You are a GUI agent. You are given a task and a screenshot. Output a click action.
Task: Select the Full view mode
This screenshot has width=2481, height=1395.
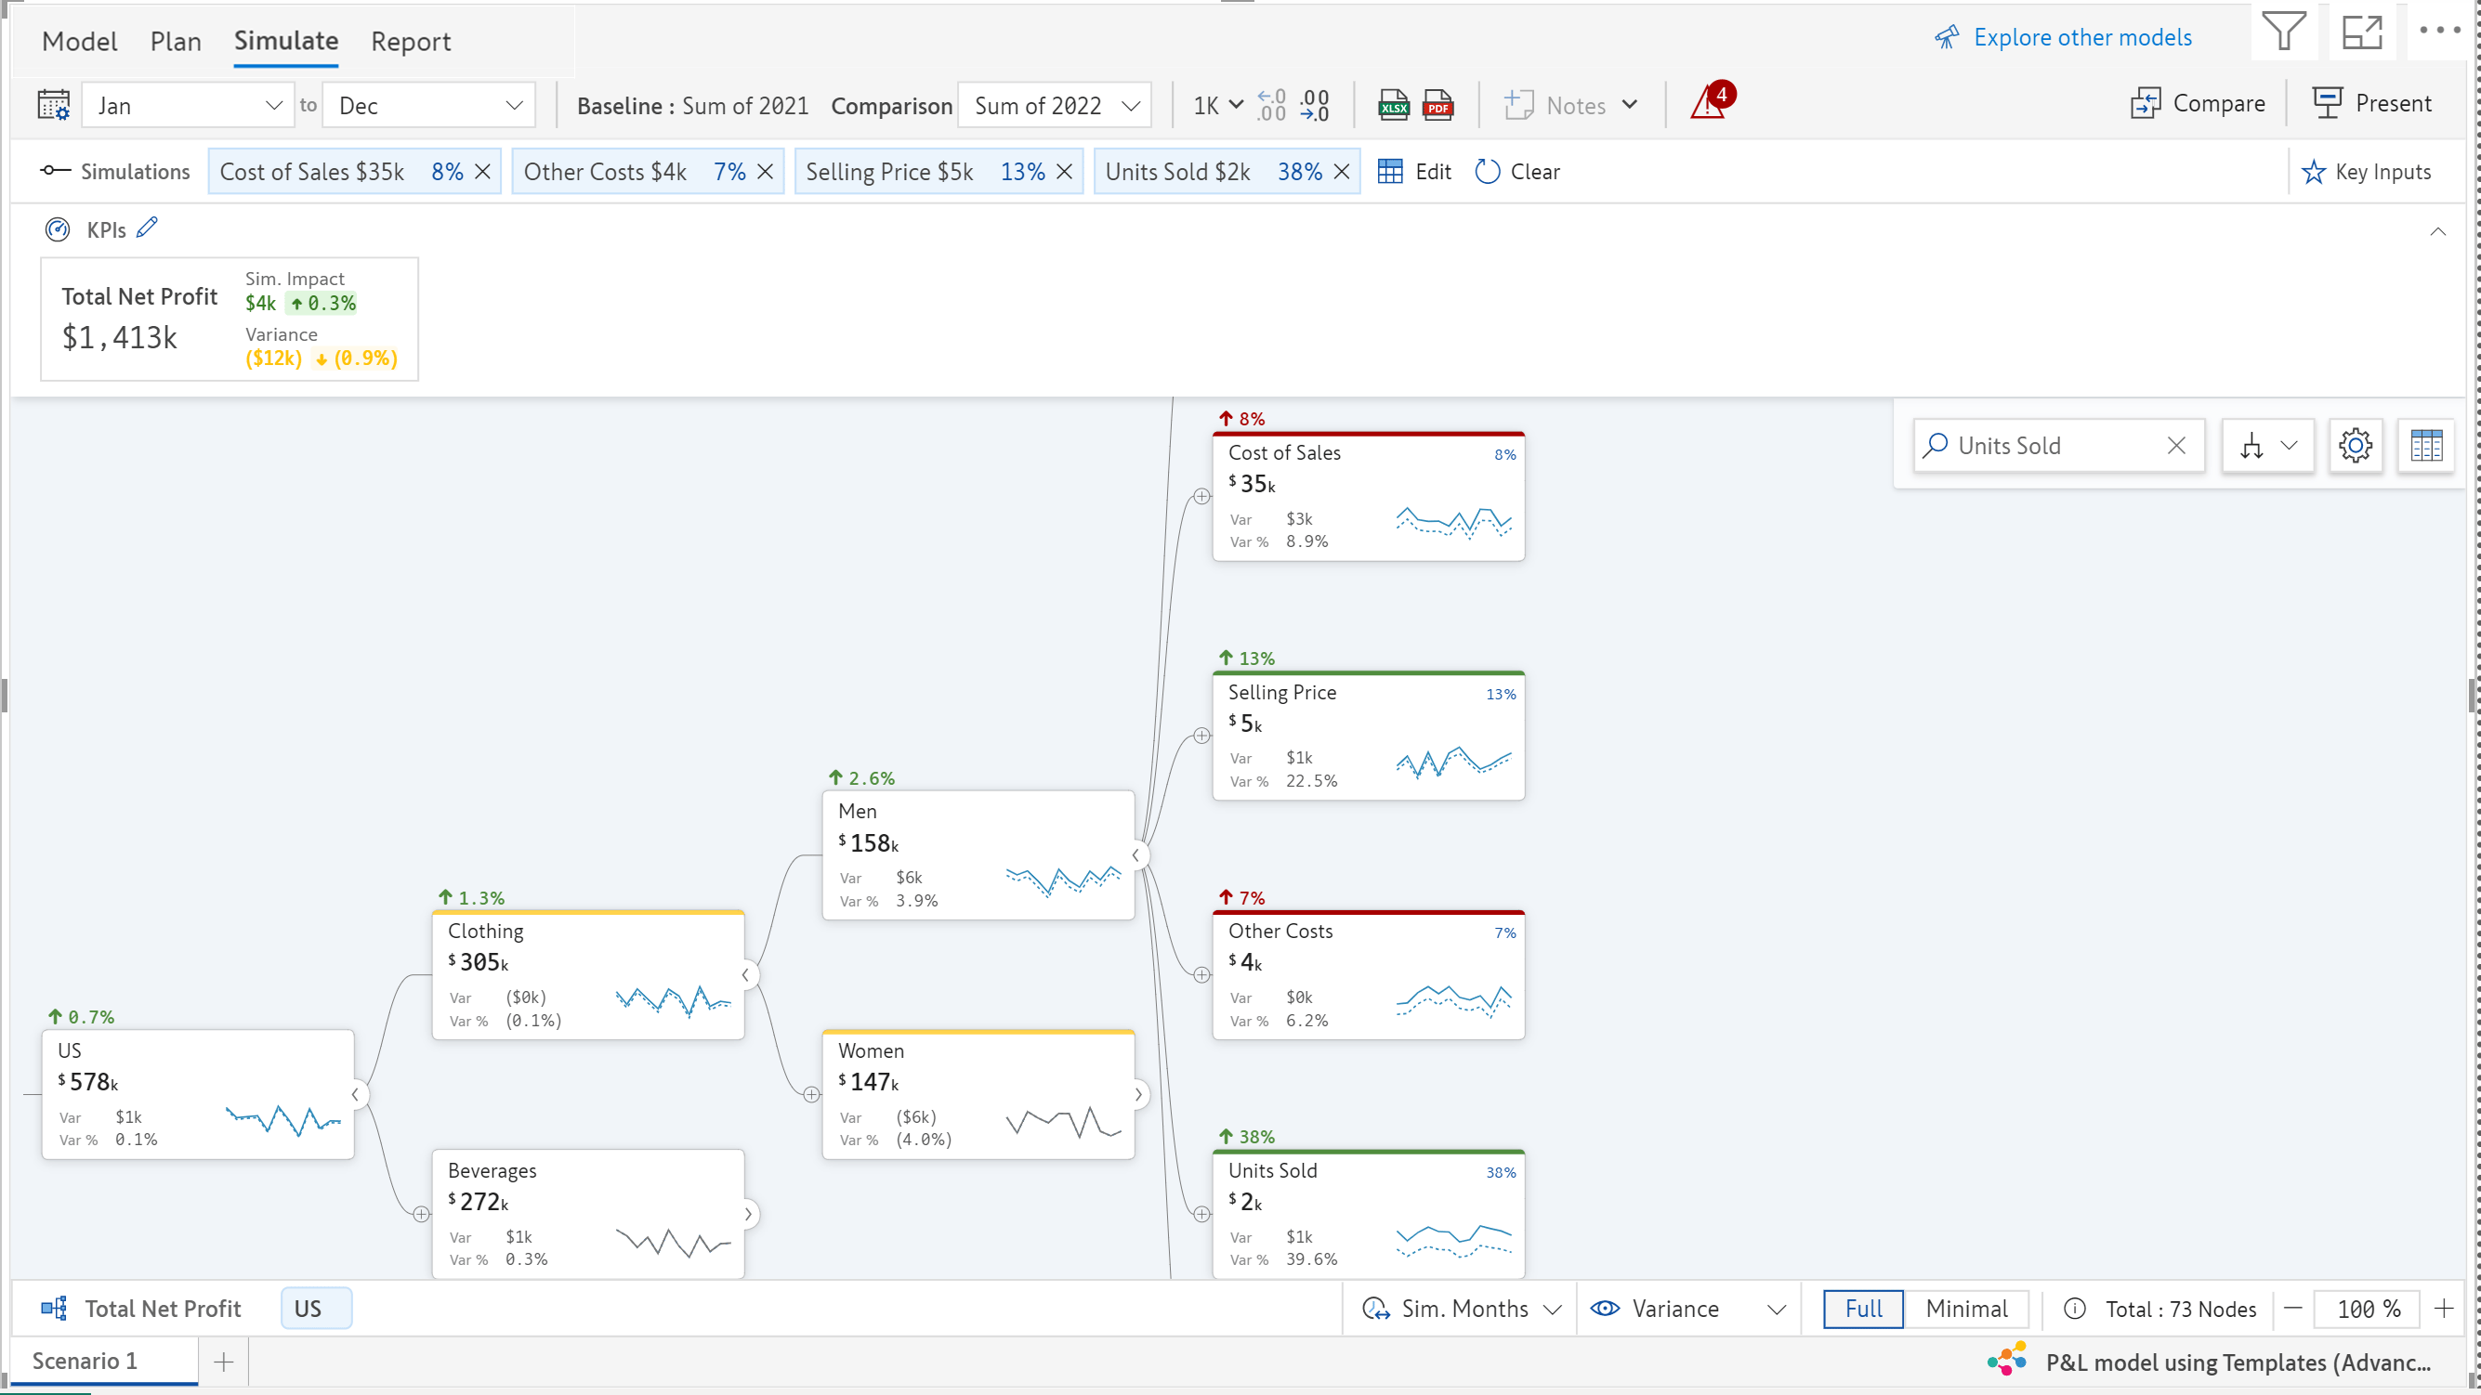1863,1310
